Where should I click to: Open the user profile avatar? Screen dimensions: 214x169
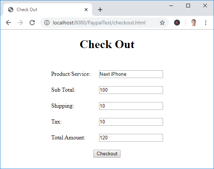(194, 23)
